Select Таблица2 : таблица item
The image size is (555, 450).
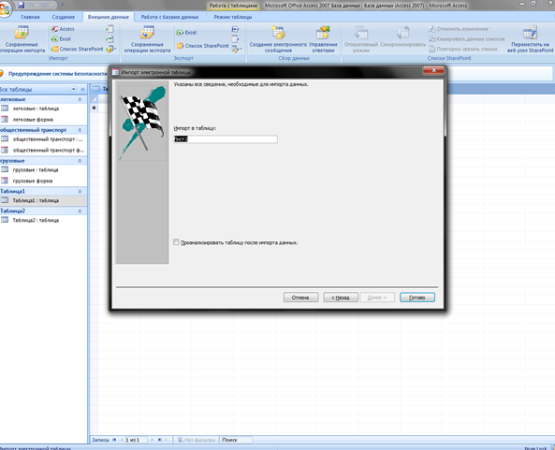(x=43, y=221)
